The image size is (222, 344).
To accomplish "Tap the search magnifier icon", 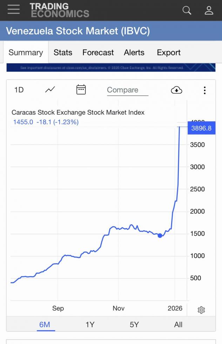I will pyautogui.click(x=187, y=10).
